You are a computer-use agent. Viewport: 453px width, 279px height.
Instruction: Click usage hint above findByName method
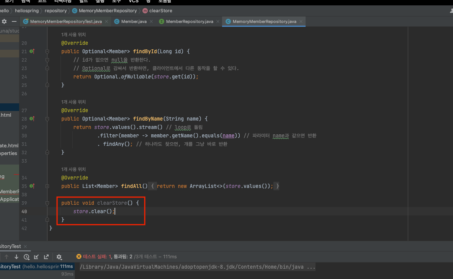[x=74, y=102]
